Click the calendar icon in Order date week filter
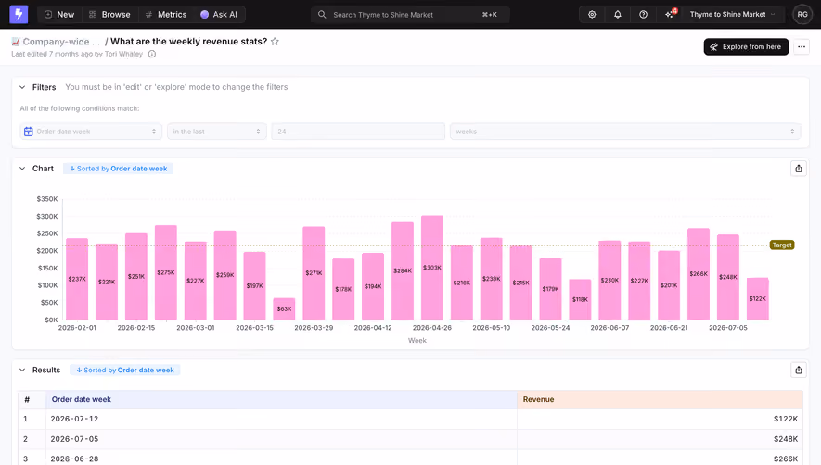The image size is (821, 465). 28,132
